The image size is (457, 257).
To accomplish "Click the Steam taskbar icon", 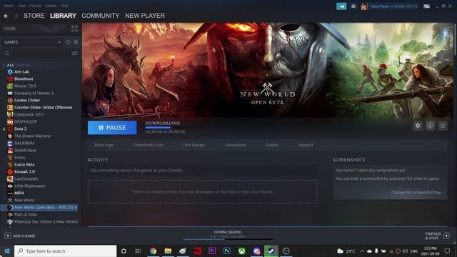I will coord(271,251).
